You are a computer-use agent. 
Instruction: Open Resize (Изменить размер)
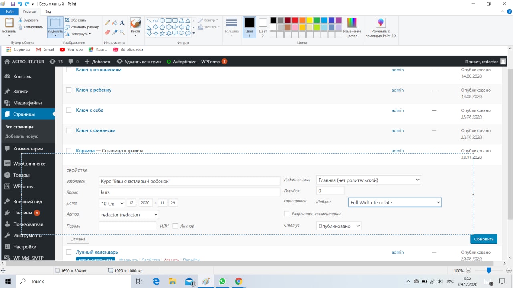pos(82,27)
